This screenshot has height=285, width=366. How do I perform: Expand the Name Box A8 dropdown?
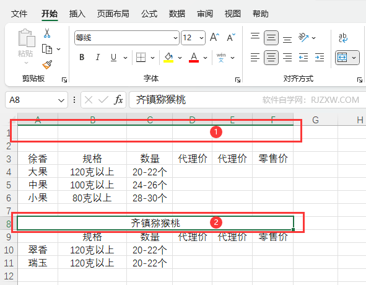pyautogui.click(x=61, y=100)
